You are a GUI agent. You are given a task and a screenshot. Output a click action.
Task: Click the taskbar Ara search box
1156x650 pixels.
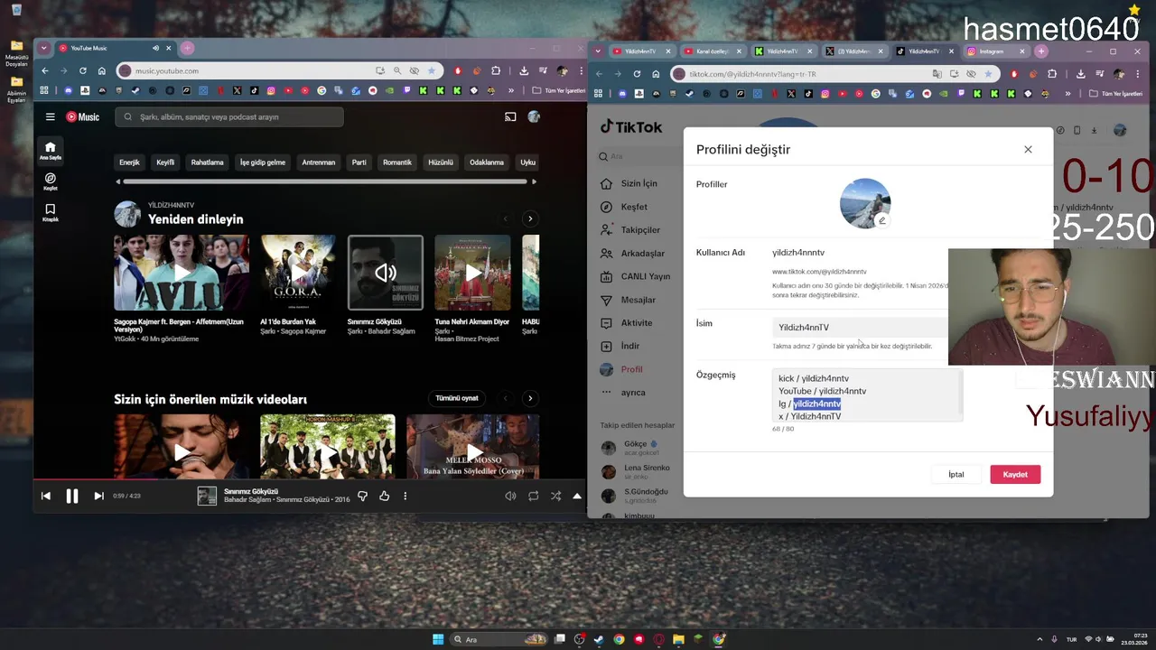pyautogui.click(x=499, y=639)
